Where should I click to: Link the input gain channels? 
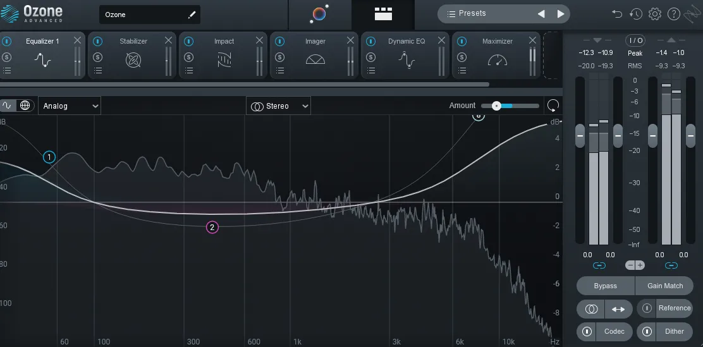pos(599,265)
